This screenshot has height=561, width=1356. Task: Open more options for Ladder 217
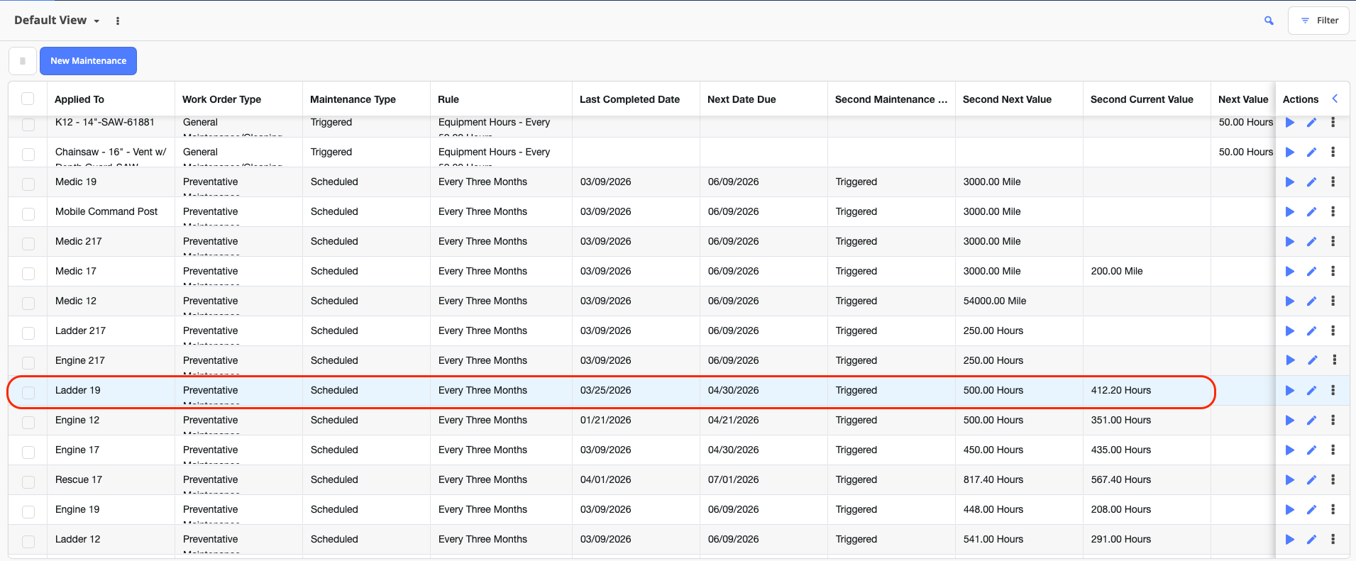pyautogui.click(x=1333, y=331)
